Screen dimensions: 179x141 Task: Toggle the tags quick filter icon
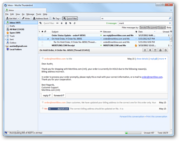(70, 23)
